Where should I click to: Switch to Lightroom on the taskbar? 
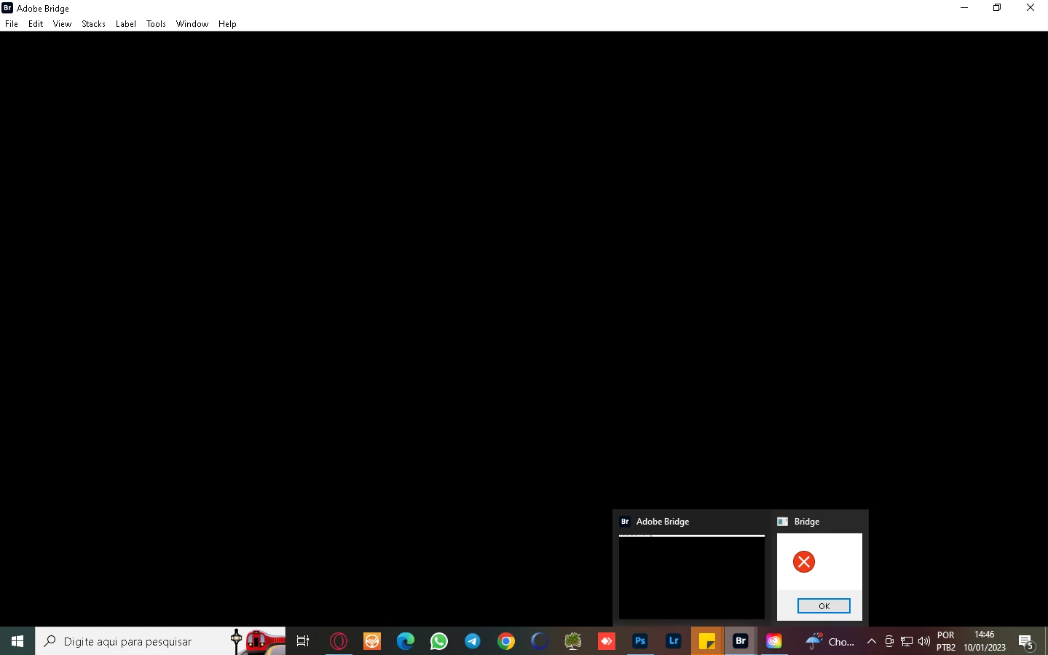tap(674, 641)
